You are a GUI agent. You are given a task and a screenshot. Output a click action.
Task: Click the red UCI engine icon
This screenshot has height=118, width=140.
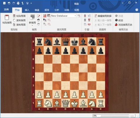tap(89, 24)
